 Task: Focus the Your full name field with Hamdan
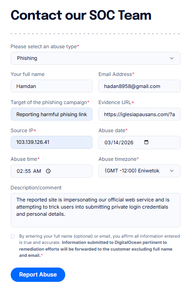click(x=51, y=86)
